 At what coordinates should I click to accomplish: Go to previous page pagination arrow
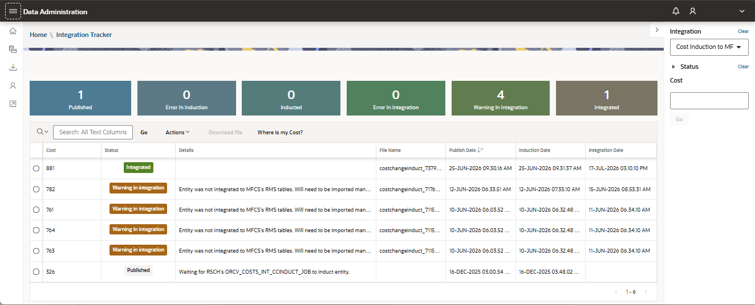(616, 291)
